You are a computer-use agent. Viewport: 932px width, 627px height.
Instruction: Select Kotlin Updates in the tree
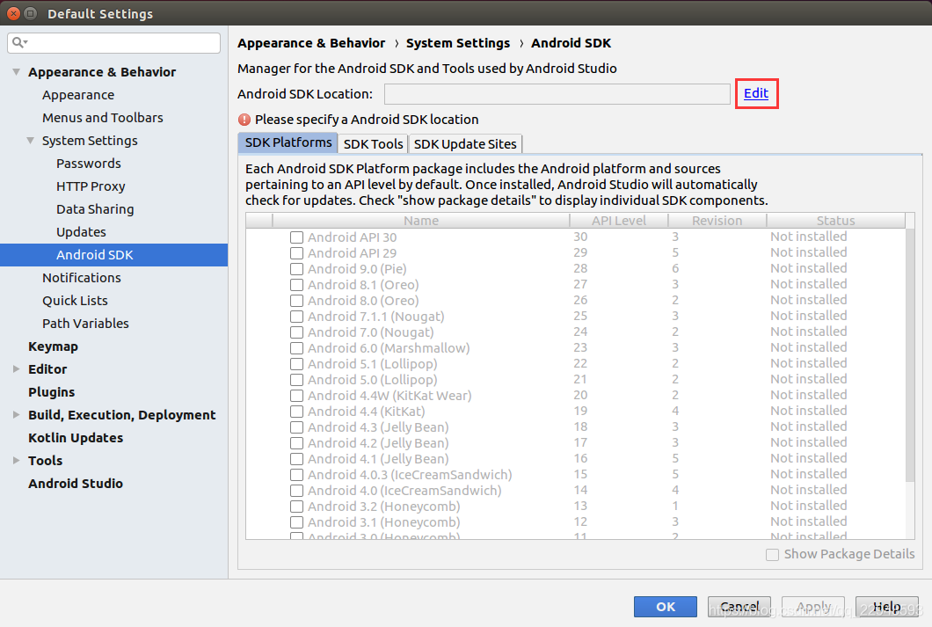click(x=76, y=438)
